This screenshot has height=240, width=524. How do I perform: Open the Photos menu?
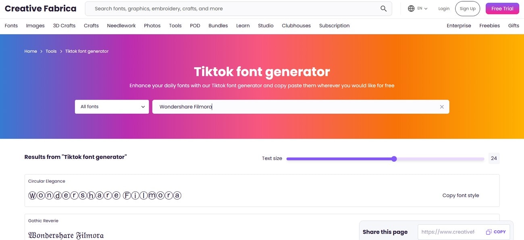tap(152, 26)
